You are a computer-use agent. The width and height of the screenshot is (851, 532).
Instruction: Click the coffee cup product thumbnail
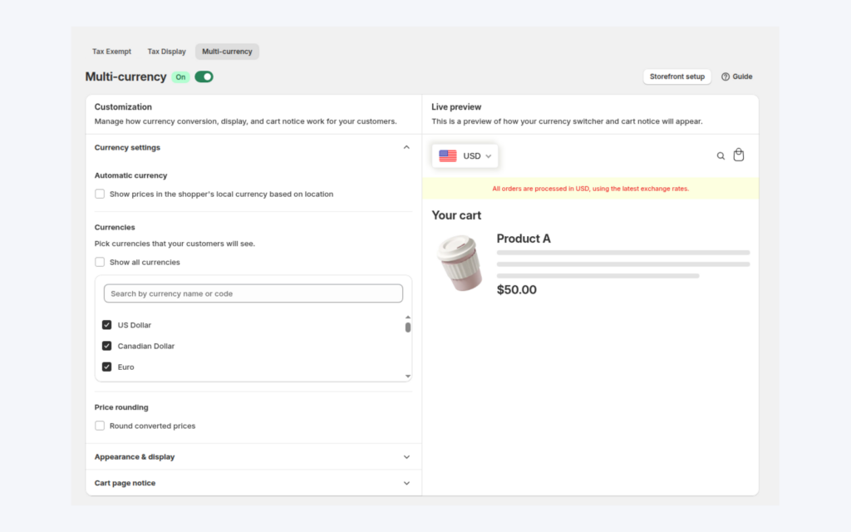tap(460, 263)
